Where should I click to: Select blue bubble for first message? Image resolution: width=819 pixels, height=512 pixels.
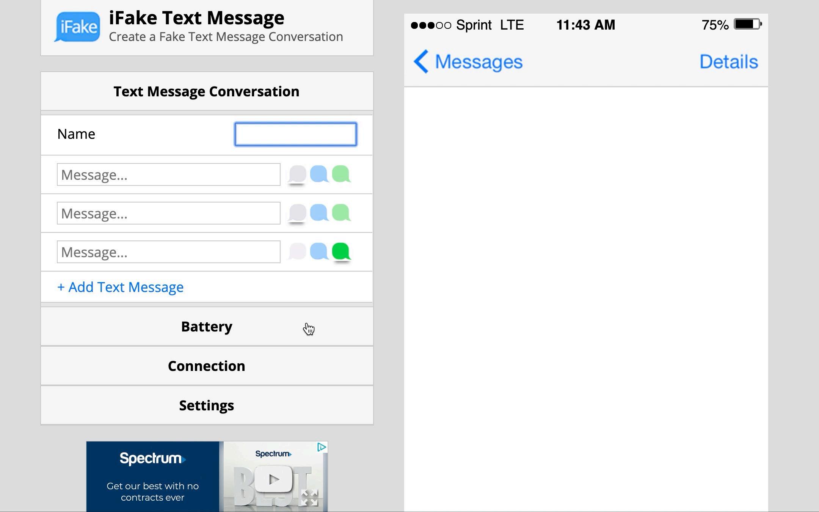point(319,174)
